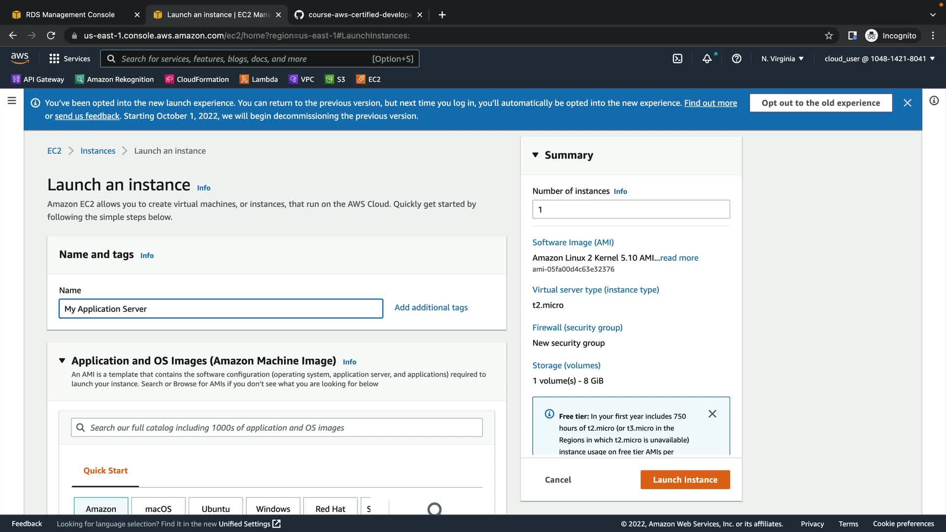
Task: Open the notifications bell
Action: [707, 59]
